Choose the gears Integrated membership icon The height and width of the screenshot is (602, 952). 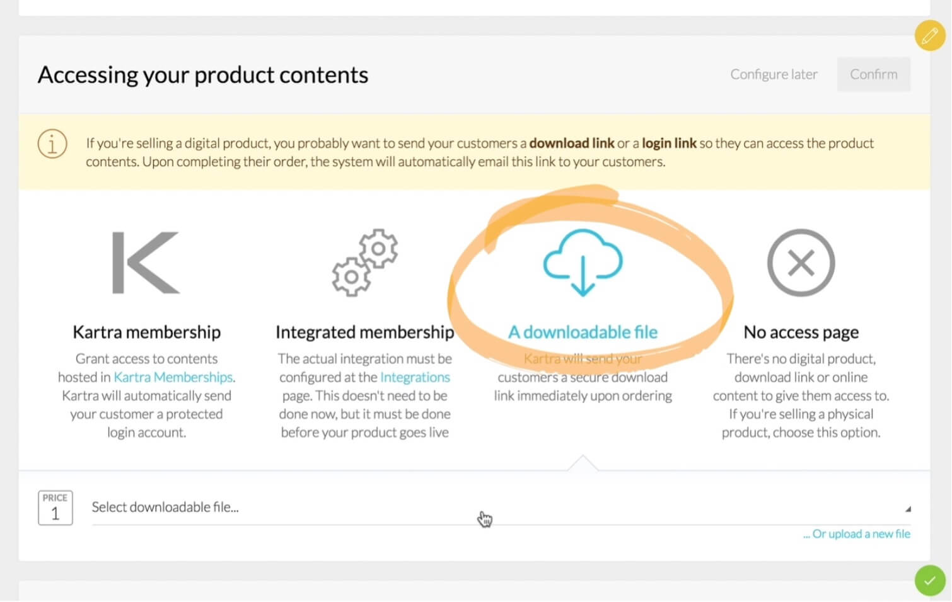(364, 263)
